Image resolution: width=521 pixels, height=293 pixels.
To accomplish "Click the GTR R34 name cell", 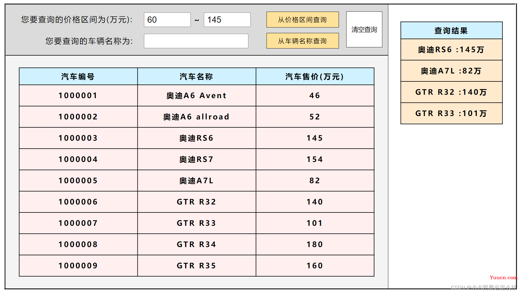I will [197, 244].
